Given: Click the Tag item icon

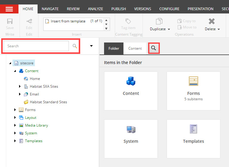Looking at the screenshot, I should 128,22.
